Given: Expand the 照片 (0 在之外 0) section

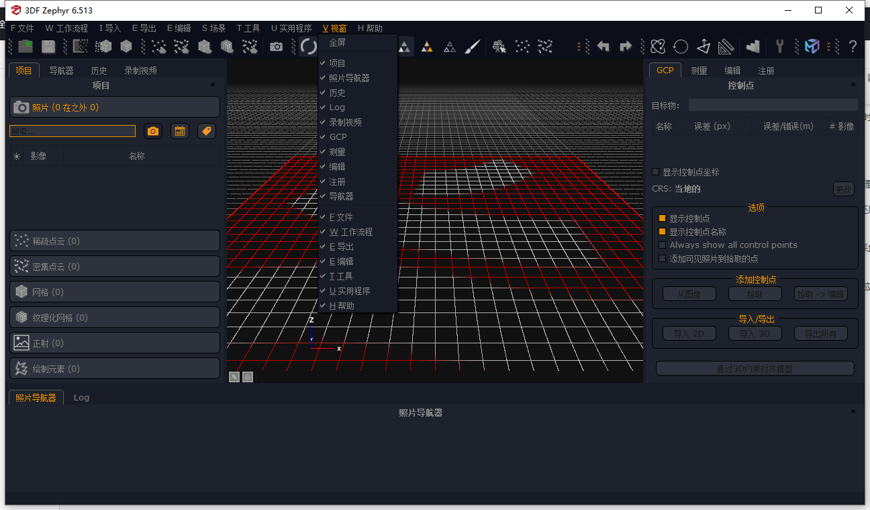Looking at the screenshot, I should point(115,108).
